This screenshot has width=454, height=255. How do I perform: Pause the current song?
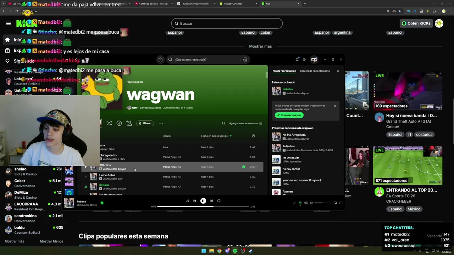point(203,201)
